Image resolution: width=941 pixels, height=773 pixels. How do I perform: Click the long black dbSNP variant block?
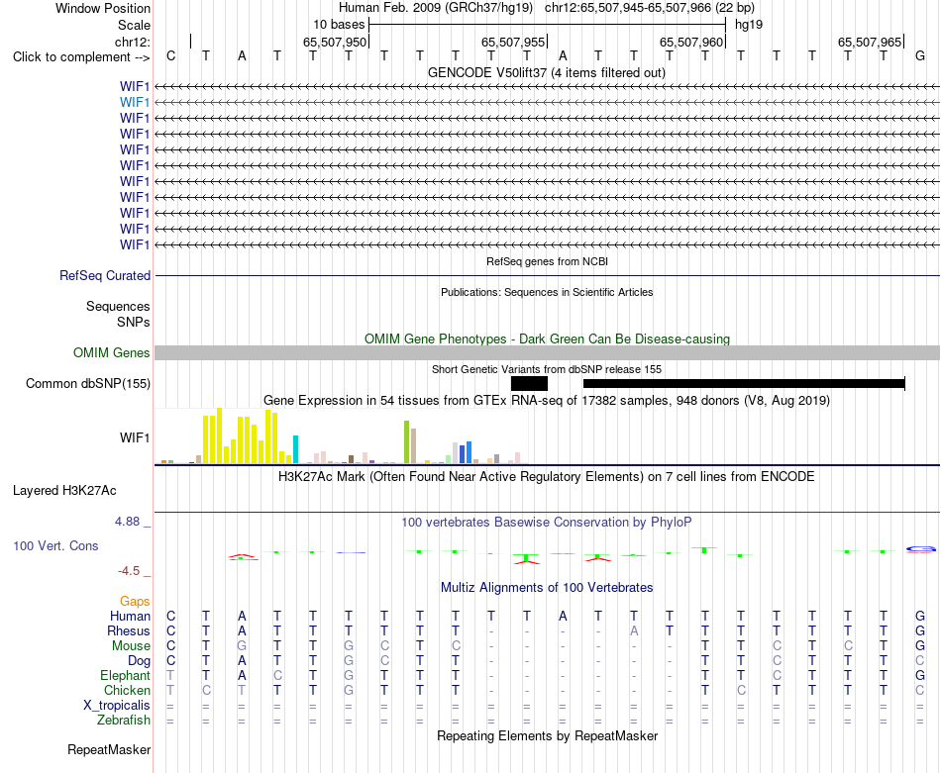pos(744,384)
